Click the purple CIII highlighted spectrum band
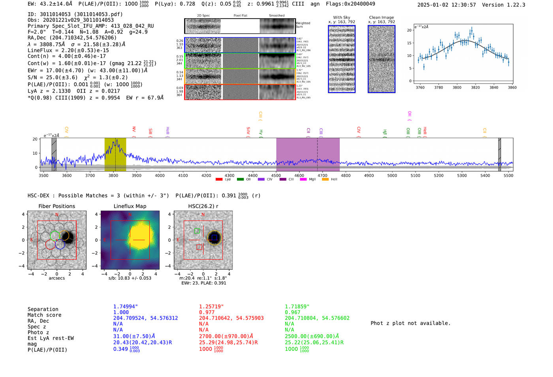 click(x=308, y=154)
